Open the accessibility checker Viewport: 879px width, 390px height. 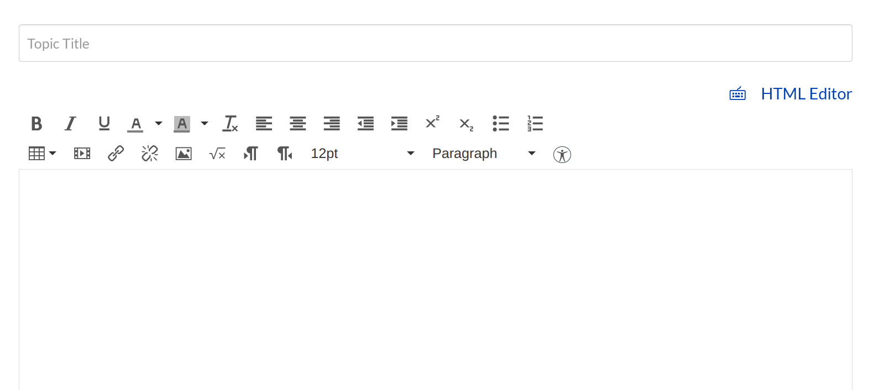click(562, 155)
